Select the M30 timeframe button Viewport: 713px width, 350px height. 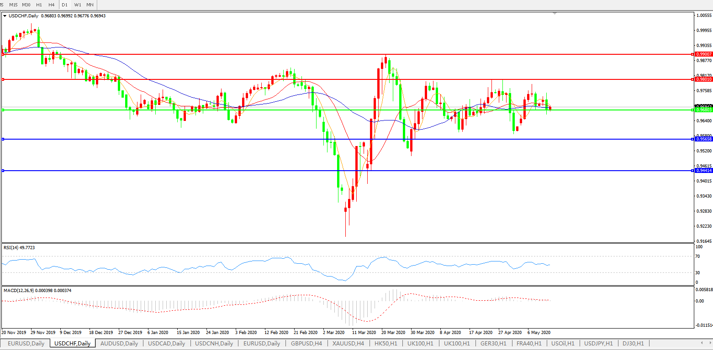tap(26, 5)
